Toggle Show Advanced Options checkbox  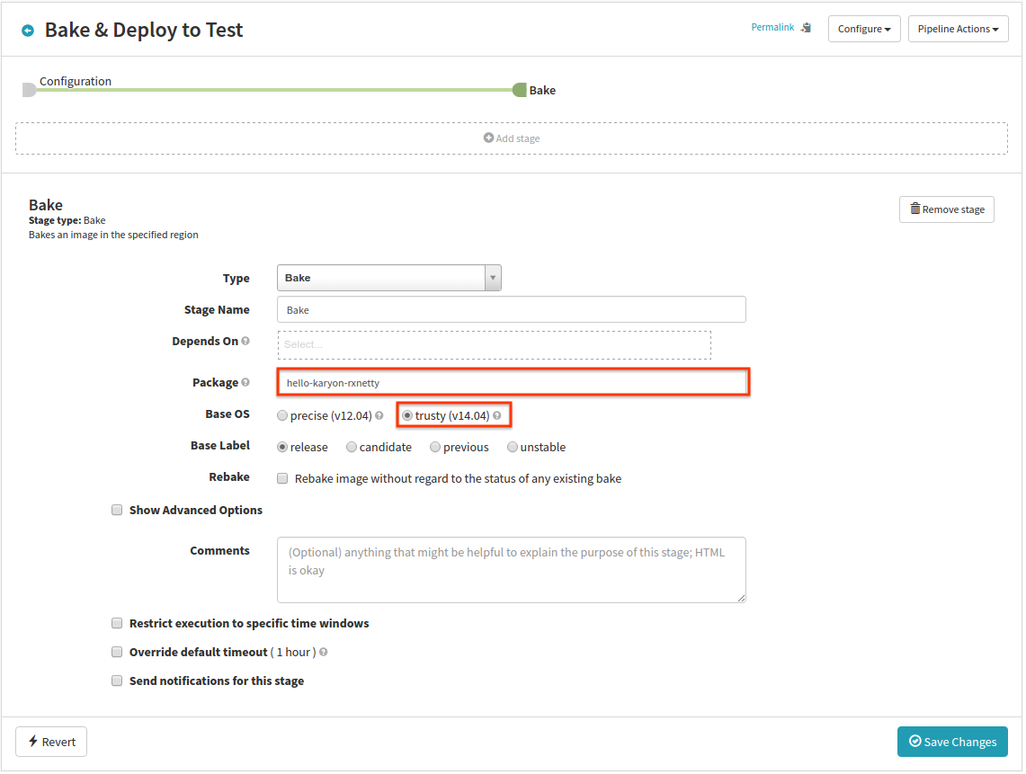[117, 510]
